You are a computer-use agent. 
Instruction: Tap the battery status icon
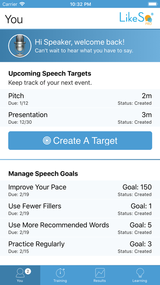[x=153, y=4]
